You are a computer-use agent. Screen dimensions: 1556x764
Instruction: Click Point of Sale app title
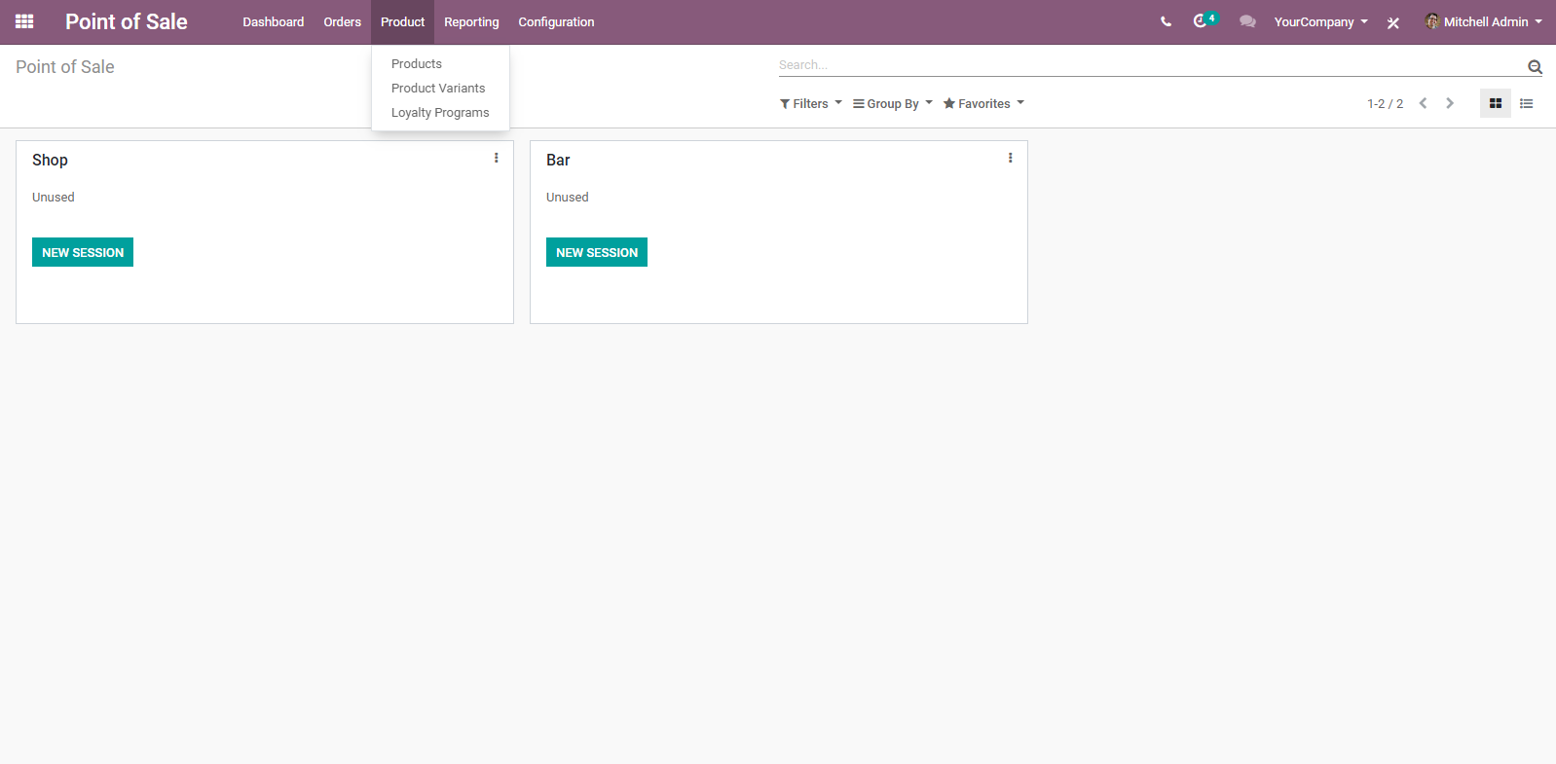point(127,21)
